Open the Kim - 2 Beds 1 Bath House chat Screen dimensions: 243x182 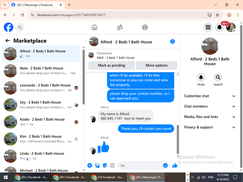(41, 139)
